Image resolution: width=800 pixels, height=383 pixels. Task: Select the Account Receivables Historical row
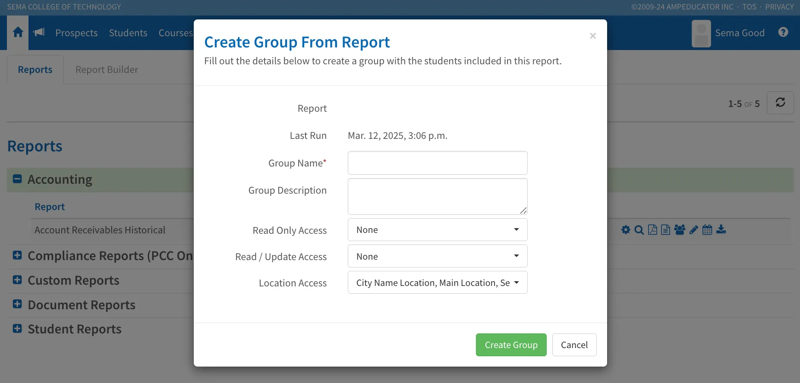click(100, 230)
